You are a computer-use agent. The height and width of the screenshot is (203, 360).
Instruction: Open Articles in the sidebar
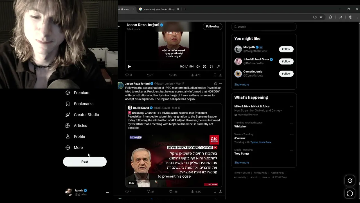tap(76, 125)
